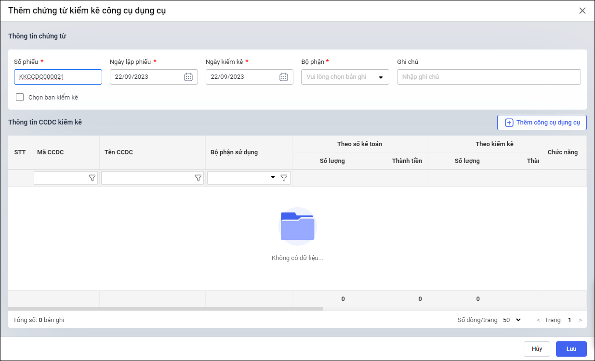Click filter icon for Bộ phận sử dụng

tap(284, 178)
